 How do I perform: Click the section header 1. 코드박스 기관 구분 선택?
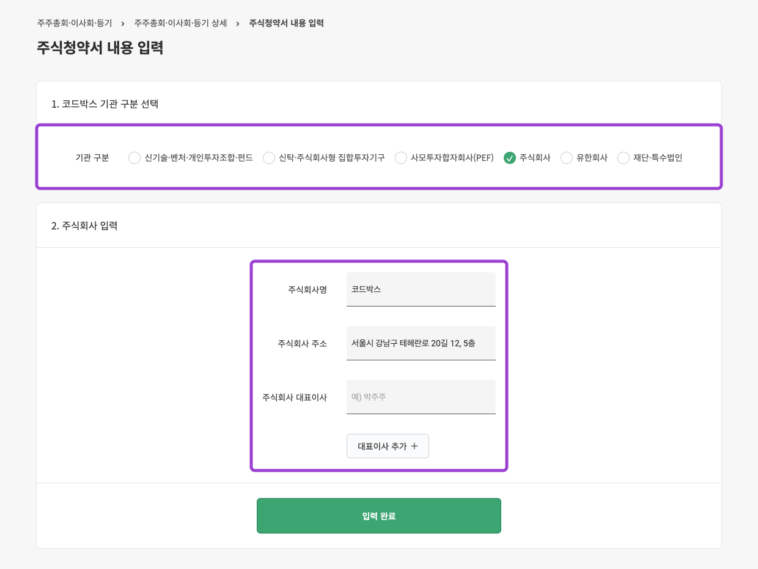pos(105,104)
